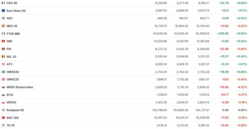
Task: Click the EU flag icon beside Euro Stoxx 50
Action: pos(3,11)
